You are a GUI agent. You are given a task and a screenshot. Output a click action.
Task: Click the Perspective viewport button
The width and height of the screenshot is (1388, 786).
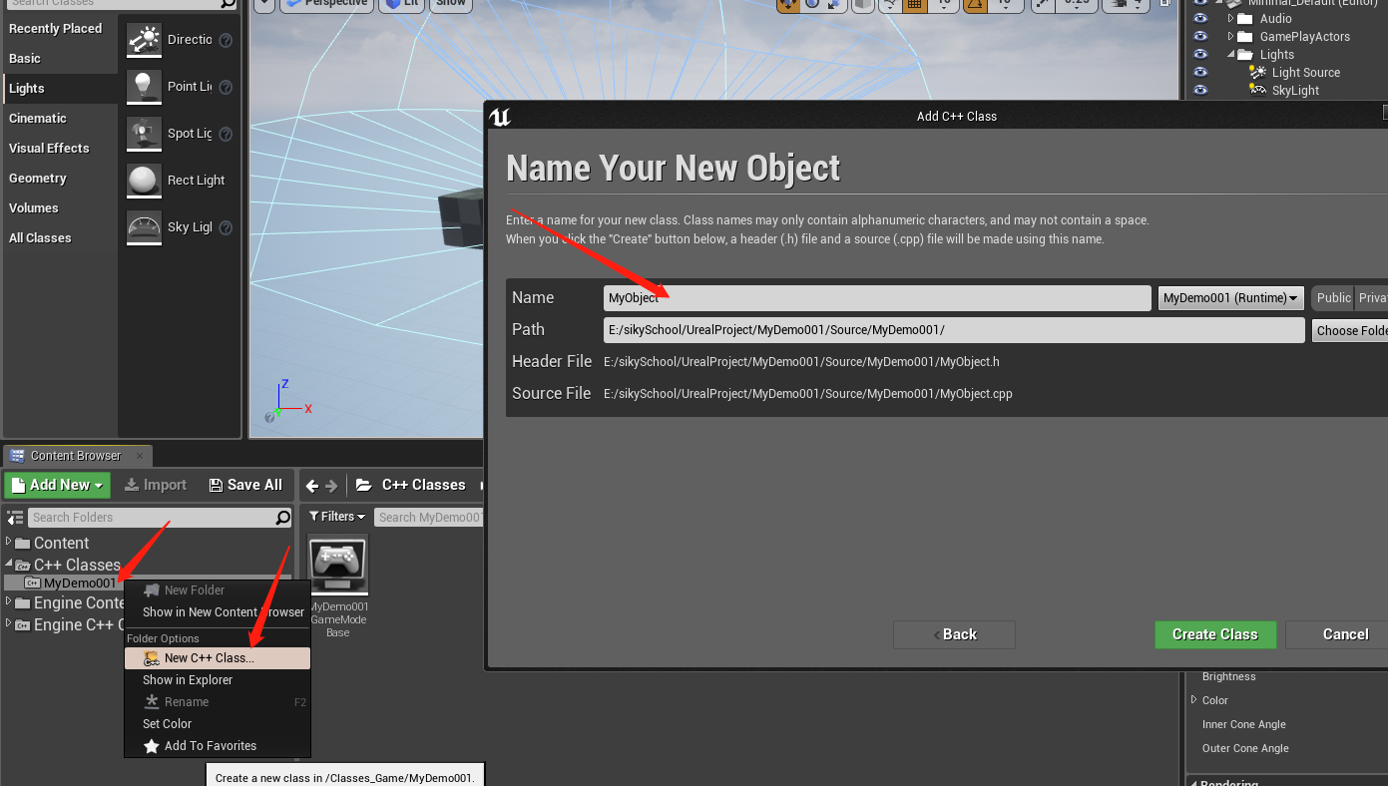(325, 3)
